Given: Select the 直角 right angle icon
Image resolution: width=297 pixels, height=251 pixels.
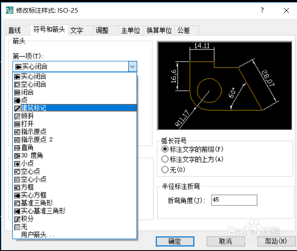Looking at the screenshot, I should click(17, 148).
